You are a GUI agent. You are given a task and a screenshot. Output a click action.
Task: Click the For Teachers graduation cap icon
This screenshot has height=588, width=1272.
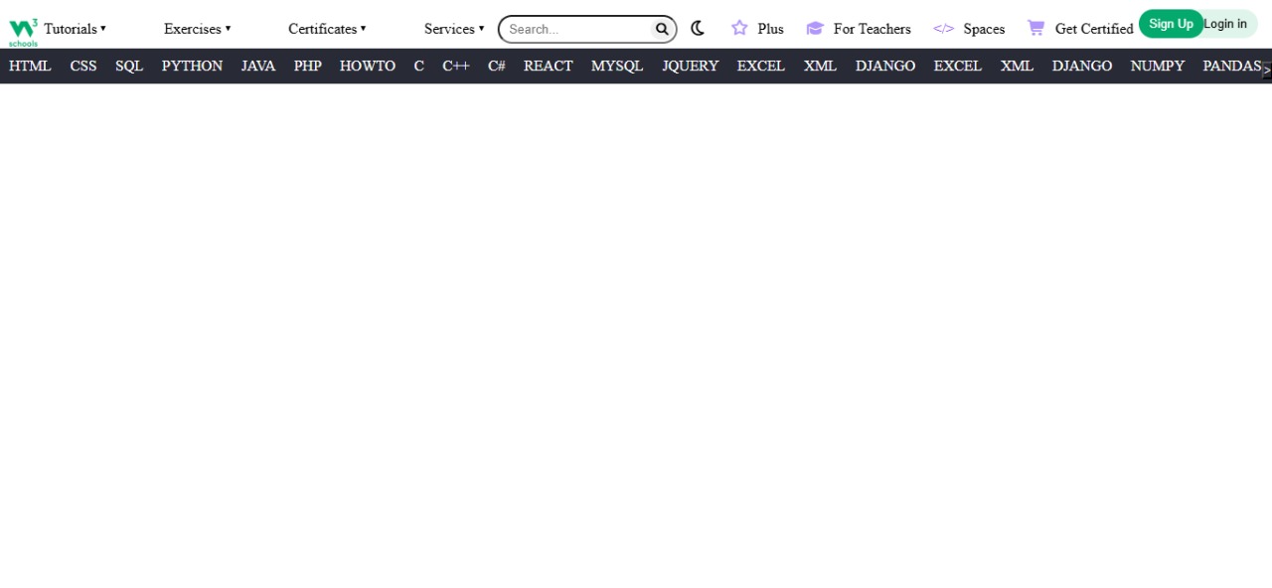click(x=815, y=29)
